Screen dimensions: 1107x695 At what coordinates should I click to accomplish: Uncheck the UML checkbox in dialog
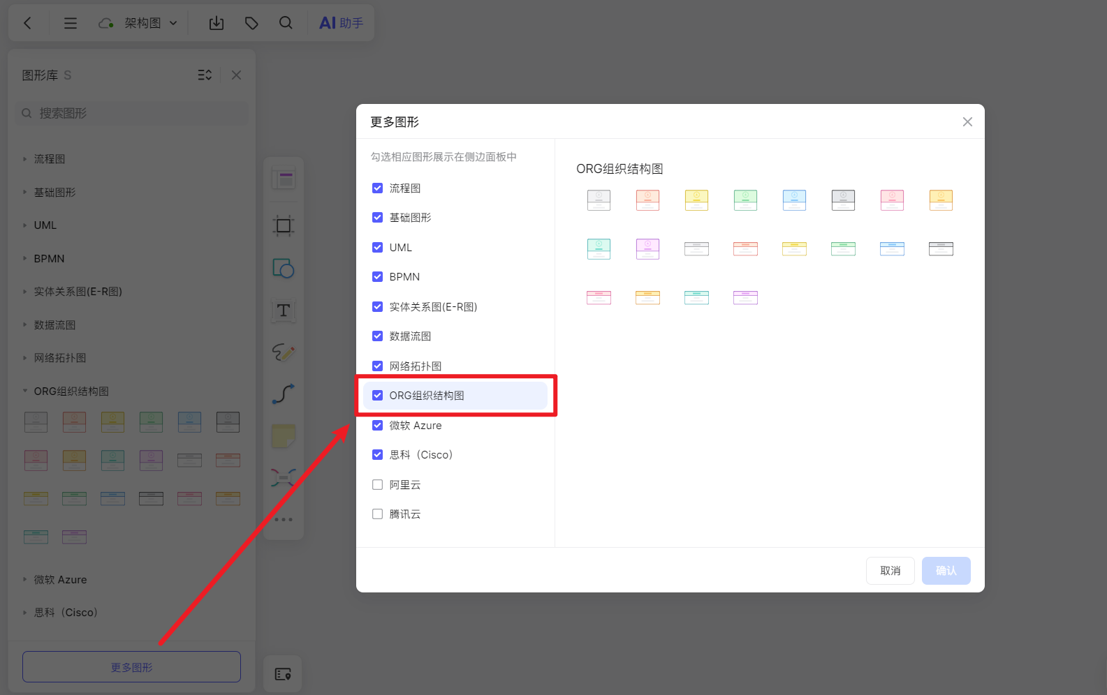point(377,247)
